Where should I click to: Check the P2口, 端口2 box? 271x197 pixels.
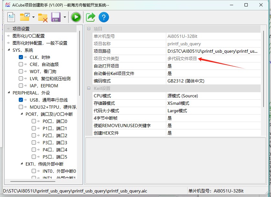(34, 135)
